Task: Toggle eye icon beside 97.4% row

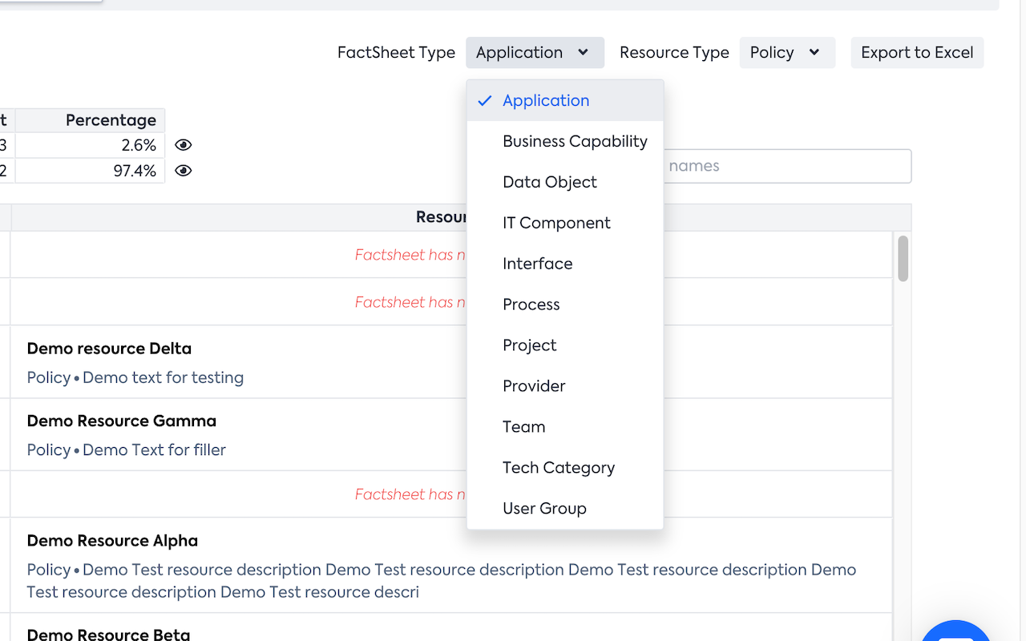Action: click(184, 171)
